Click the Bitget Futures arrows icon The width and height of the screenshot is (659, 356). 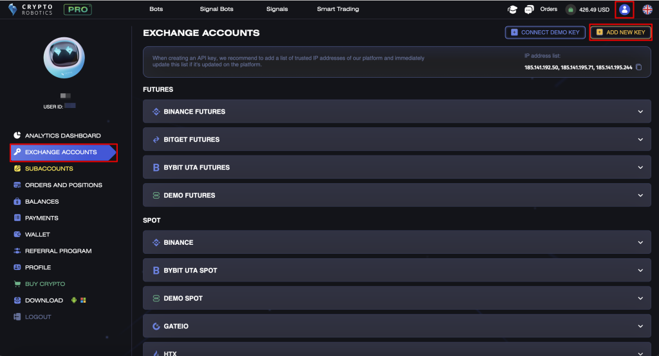(156, 139)
